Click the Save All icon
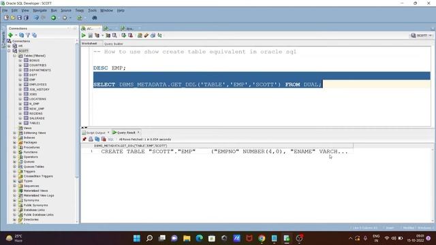436x245 pixels. point(26,18)
